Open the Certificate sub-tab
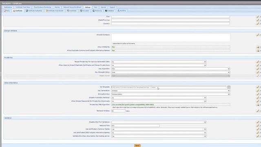Image resolution: width=261 pixels, height=147 pixels. pos(18,11)
